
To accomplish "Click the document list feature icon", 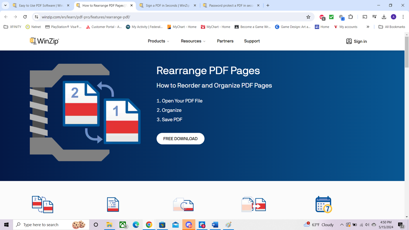I will 113,204.
